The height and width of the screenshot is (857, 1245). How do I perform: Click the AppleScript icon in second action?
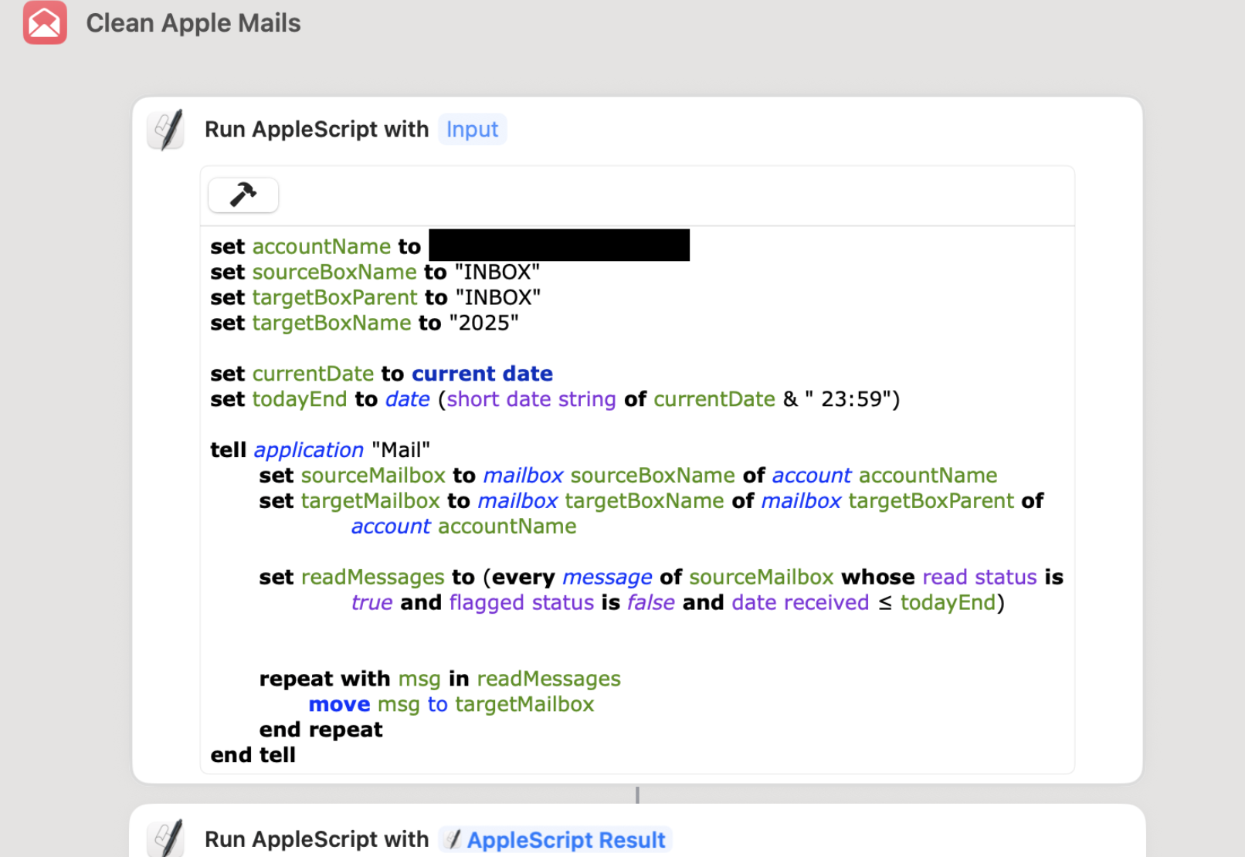click(x=166, y=838)
